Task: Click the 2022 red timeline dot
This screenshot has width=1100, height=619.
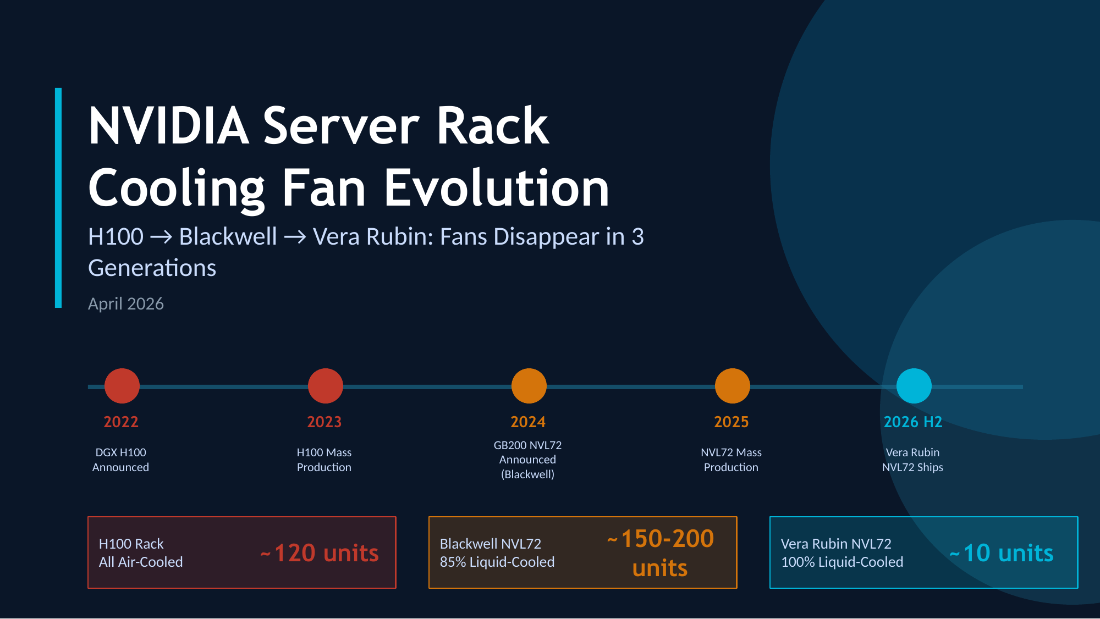Action: pyautogui.click(x=122, y=386)
